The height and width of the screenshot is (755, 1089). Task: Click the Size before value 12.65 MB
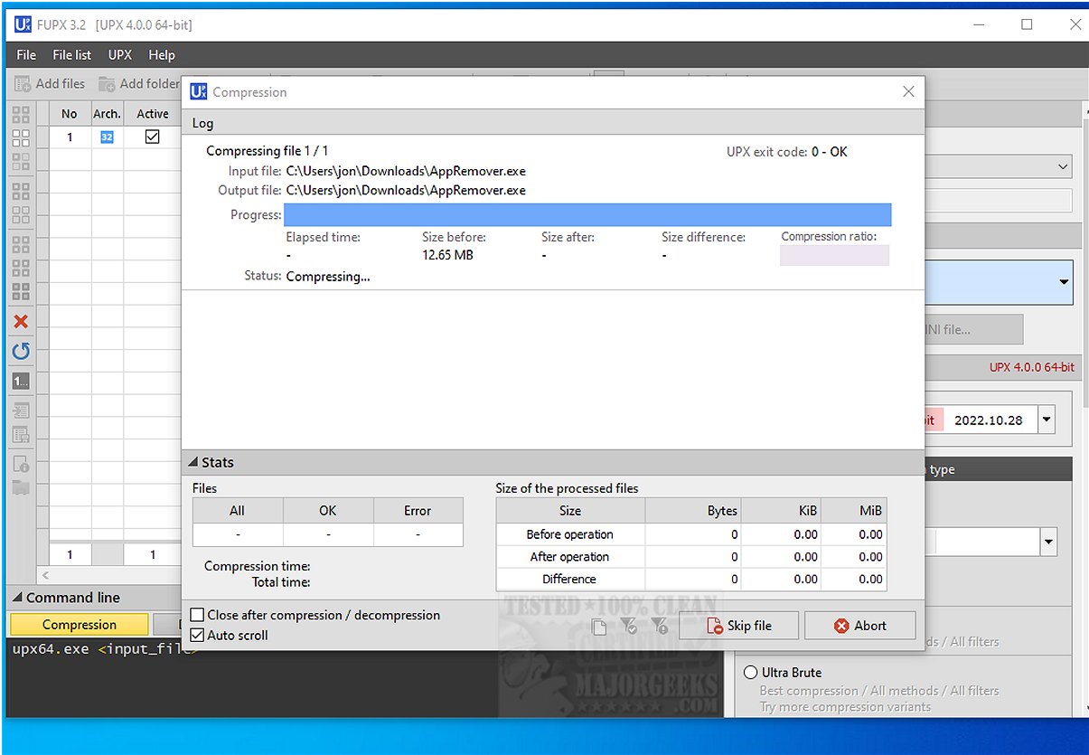coord(447,255)
